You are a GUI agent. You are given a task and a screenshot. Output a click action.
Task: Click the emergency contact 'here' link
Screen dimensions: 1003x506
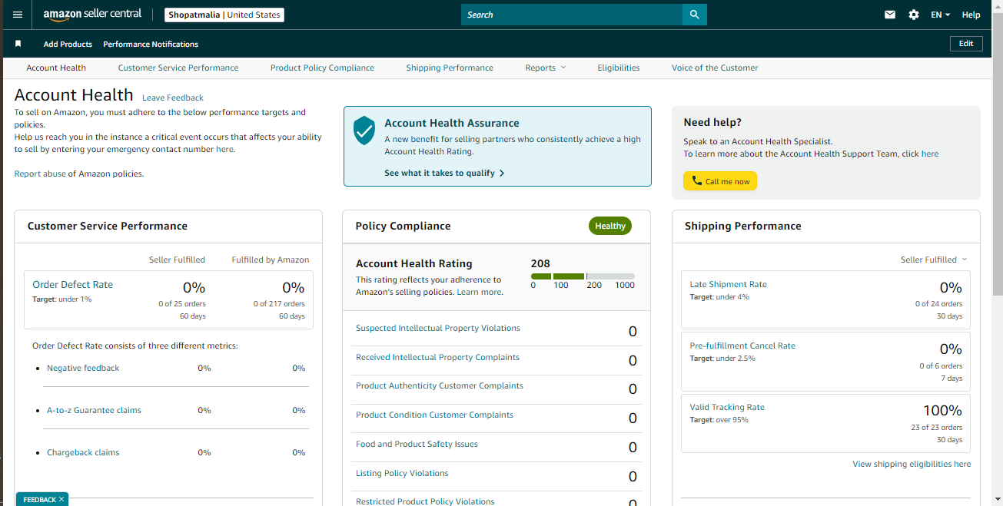coord(224,149)
